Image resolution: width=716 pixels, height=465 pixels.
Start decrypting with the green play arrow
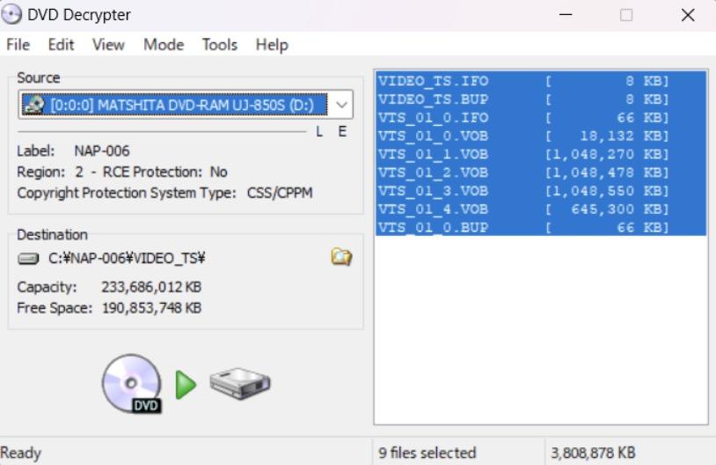(186, 385)
